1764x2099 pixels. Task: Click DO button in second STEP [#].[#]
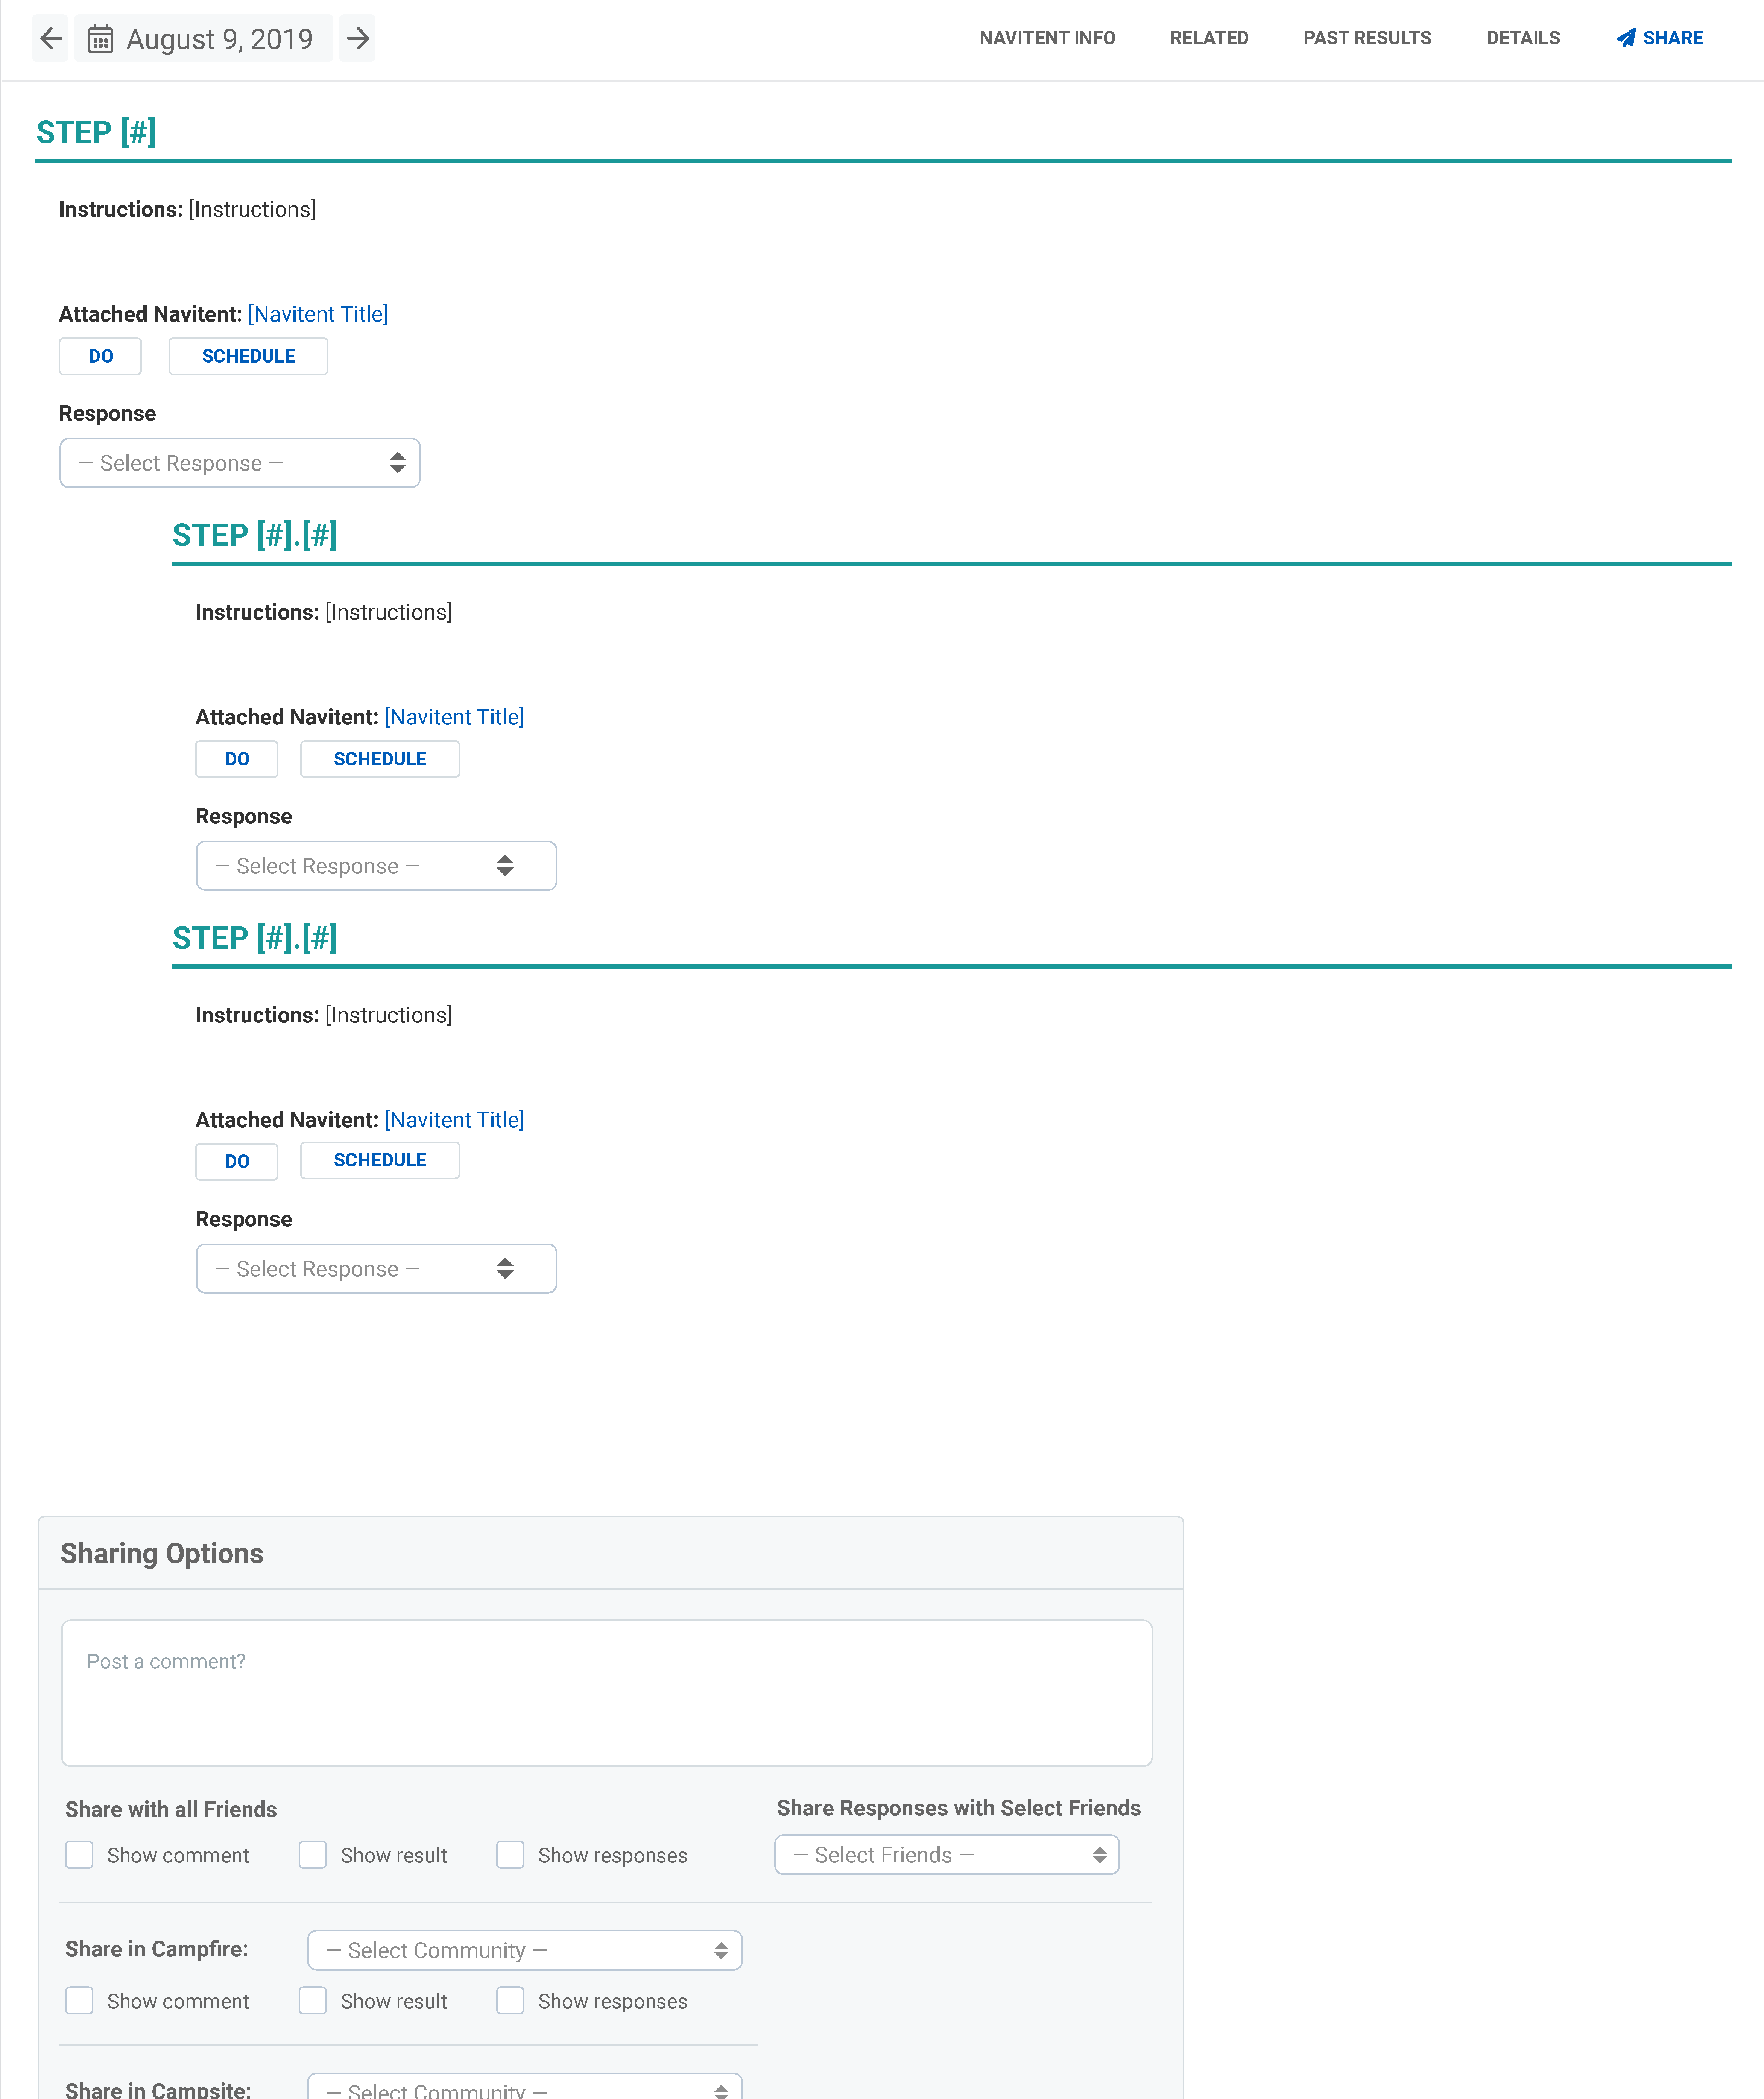coord(237,1162)
